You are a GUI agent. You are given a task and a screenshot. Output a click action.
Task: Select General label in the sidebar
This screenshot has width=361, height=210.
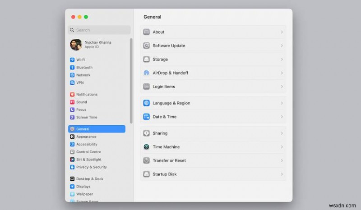(x=83, y=129)
